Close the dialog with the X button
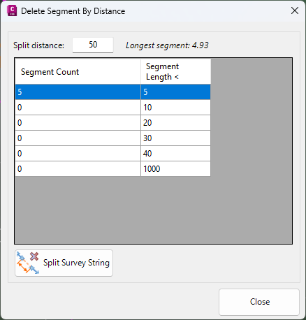The image size is (306, 320). click(x=295, y=10)
